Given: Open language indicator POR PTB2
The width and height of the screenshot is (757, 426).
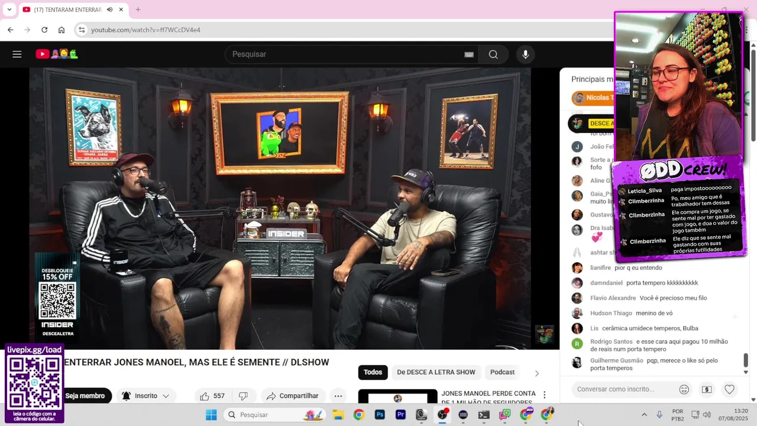Looking at the screenshot, I should point(678,415).
